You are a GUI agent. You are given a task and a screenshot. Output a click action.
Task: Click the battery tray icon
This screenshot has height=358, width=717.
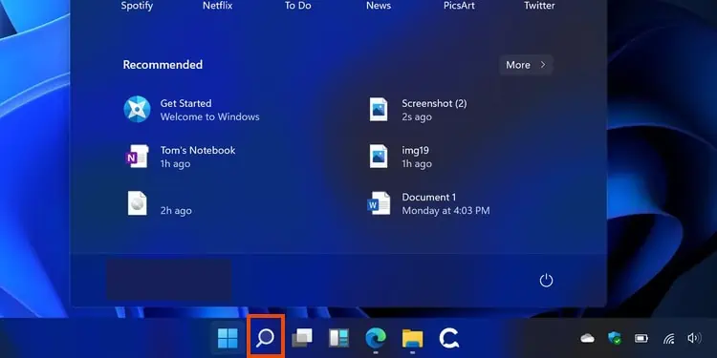(x=641, y=338)
